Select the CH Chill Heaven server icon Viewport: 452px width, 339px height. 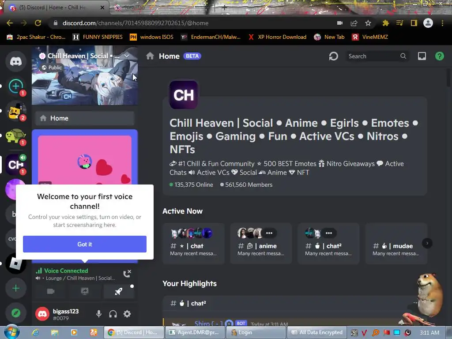pyautogui.click(x=16, y=165)
